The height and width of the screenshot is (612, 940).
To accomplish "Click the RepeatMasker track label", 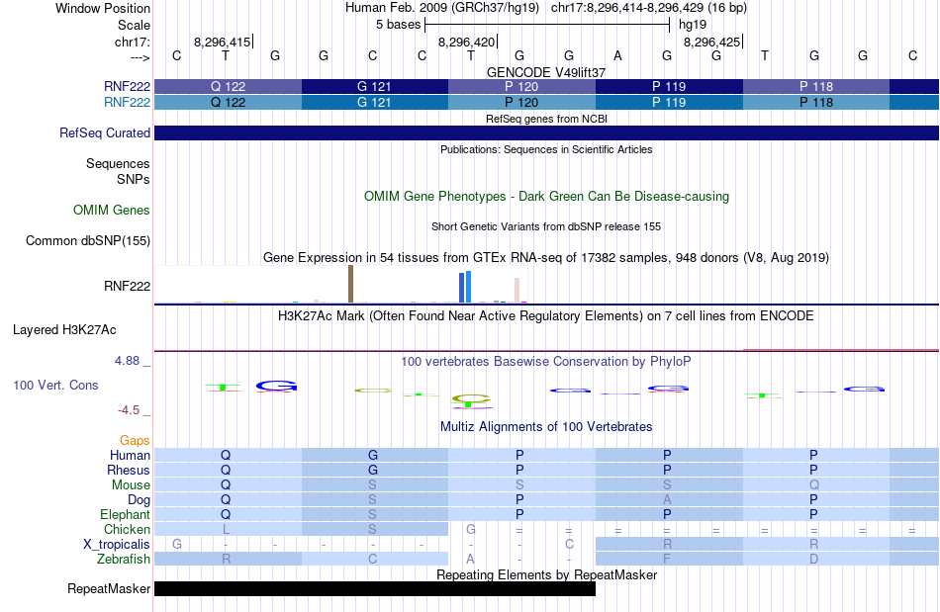I will (109, 589).
